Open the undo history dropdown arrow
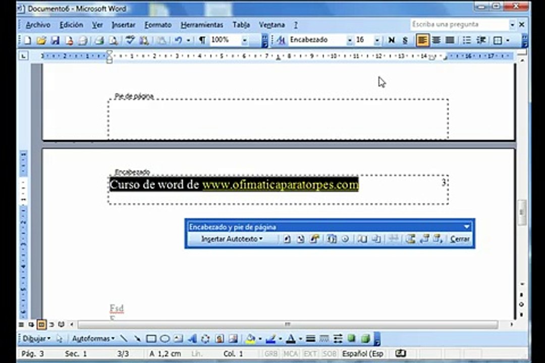The height and width of the screenshot is (363, 545). [188, 40]
